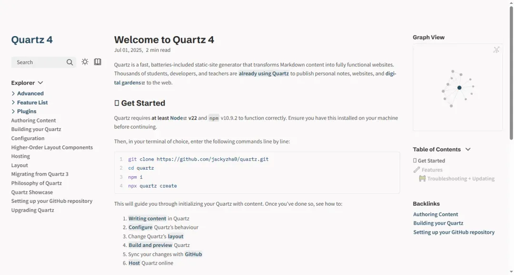The width and height of the screenshot is (514, 275).
Task: Open the global graph view icon
Action: 496,50
